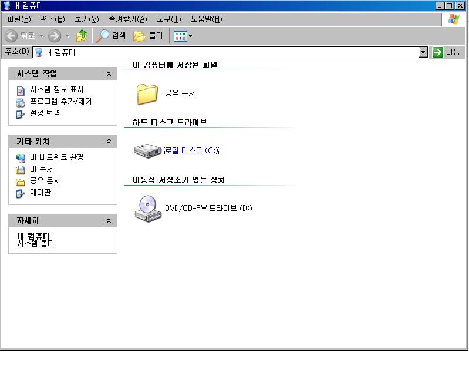This screenshot has width=469, height=366.
Task: Click the 기타 위치 panel header title
Action: click(x=33, y=141)
